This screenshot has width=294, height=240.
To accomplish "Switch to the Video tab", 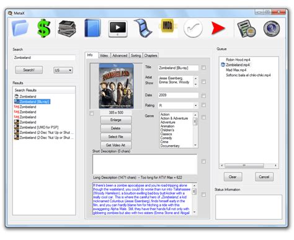I will coord(104,55).
